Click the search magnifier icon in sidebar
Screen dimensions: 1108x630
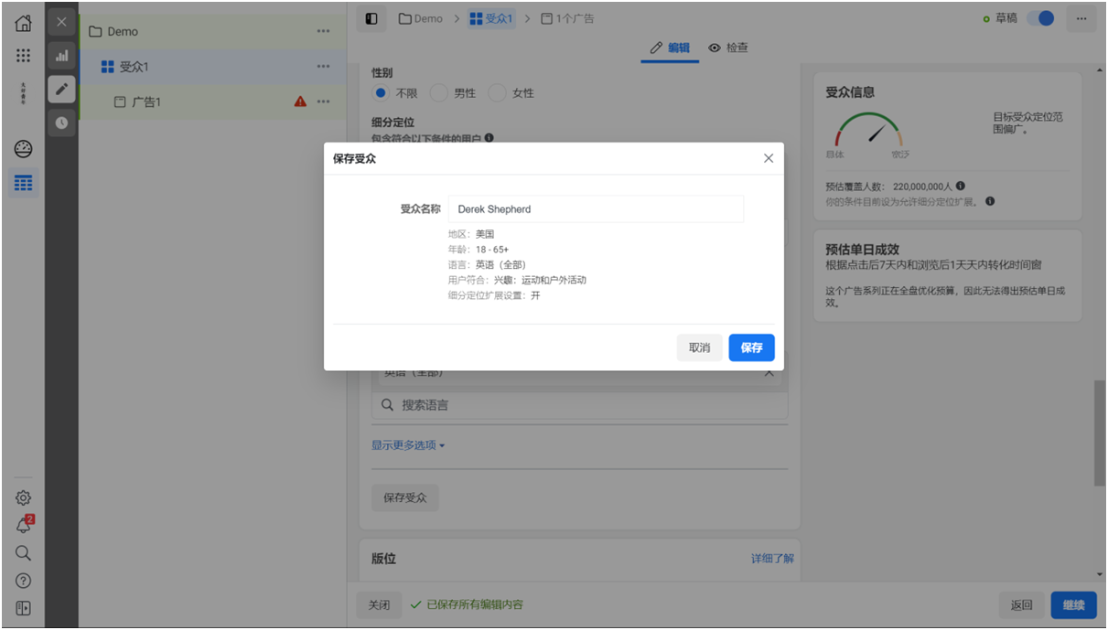click(x=23, y=552)
